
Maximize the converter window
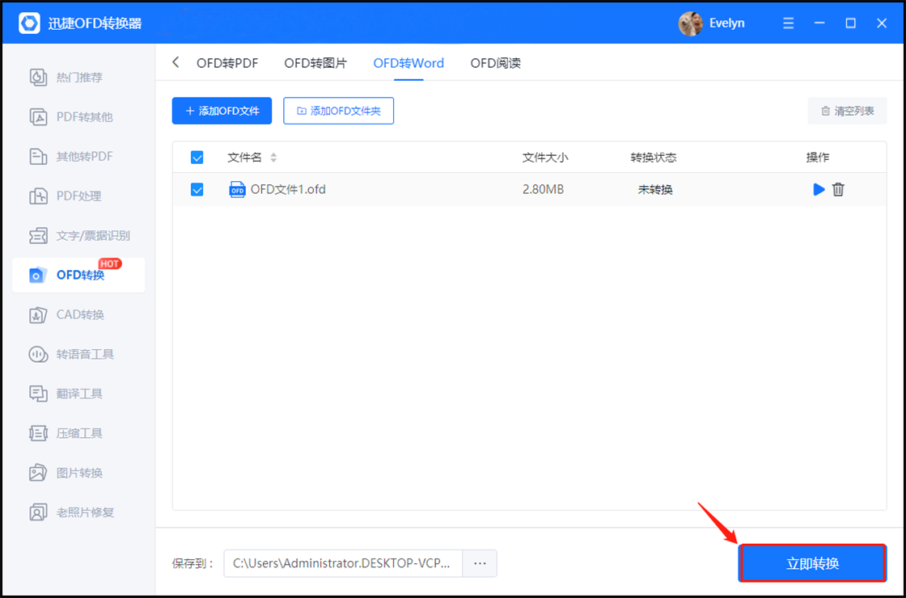(850, 23)
